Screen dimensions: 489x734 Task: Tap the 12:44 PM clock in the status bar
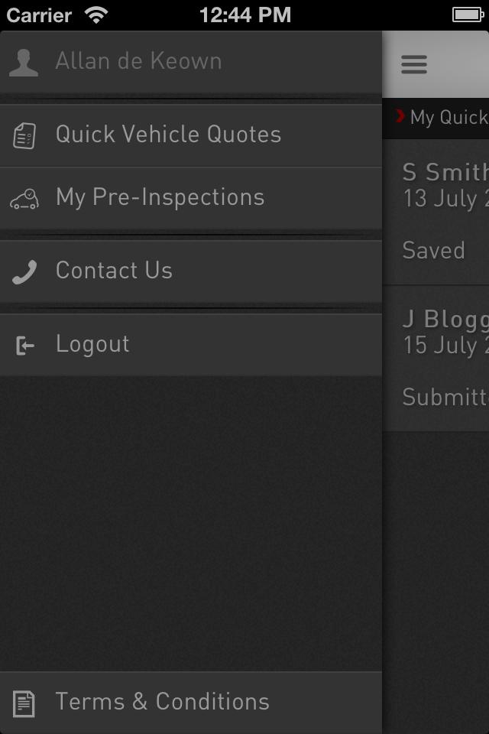[244, 14]
